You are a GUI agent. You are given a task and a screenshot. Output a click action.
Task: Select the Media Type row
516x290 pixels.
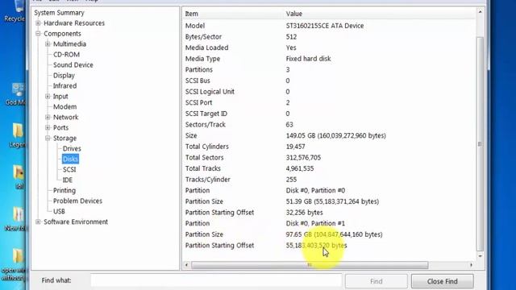329,59
